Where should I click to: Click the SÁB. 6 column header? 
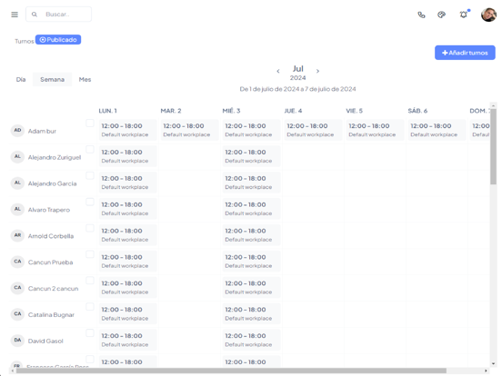coord(417,111)
